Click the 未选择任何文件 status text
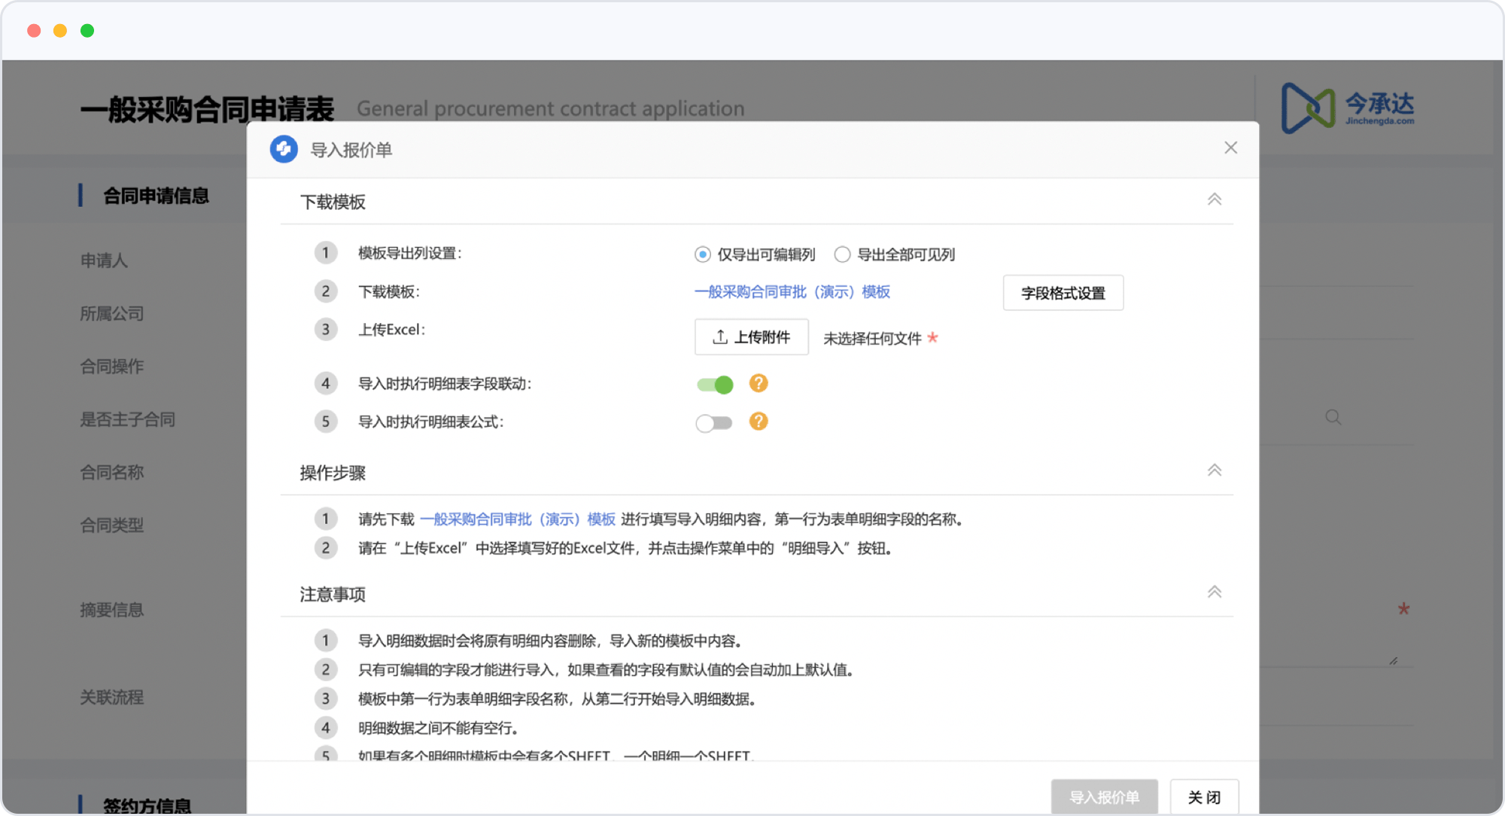This screenshot has width=1505, height=816. coord(872,339)
